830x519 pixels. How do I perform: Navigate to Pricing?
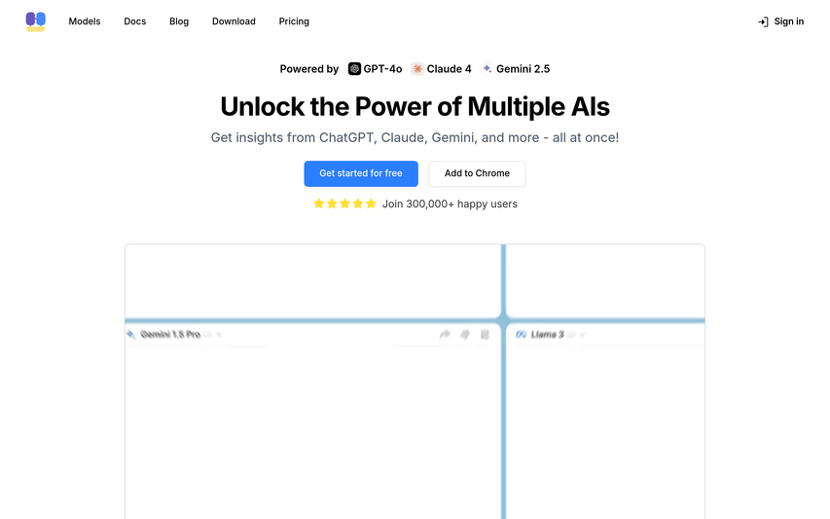[x=294, y=21]
